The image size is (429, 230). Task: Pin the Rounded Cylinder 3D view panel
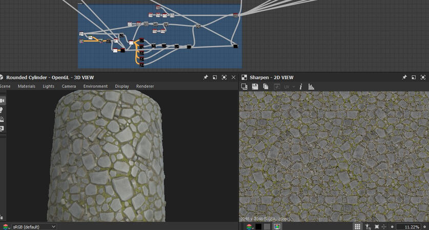click(x=206, y=77)
